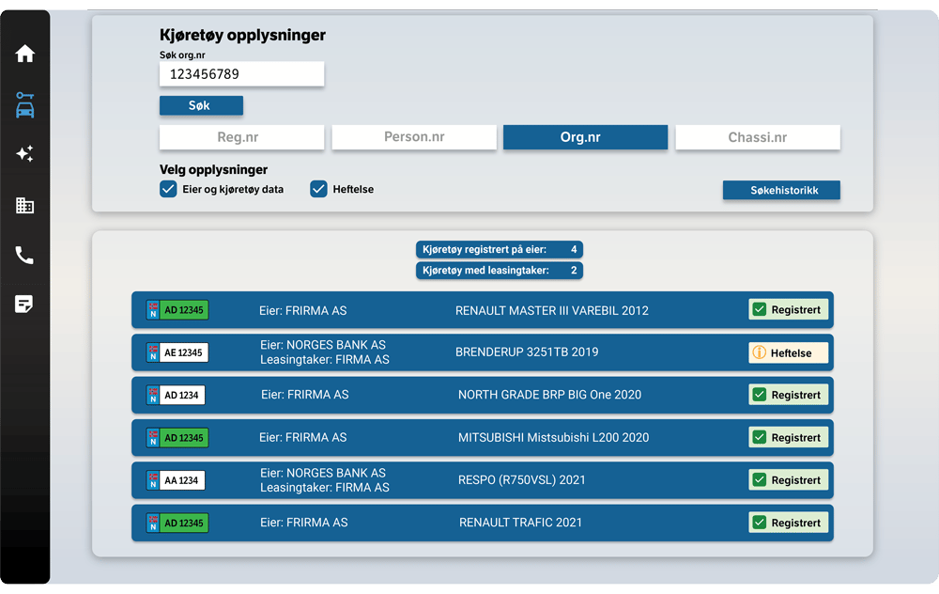Select RESPO (R750VSL) 2021 text
939x594 pixels.
tap(521, 479)
